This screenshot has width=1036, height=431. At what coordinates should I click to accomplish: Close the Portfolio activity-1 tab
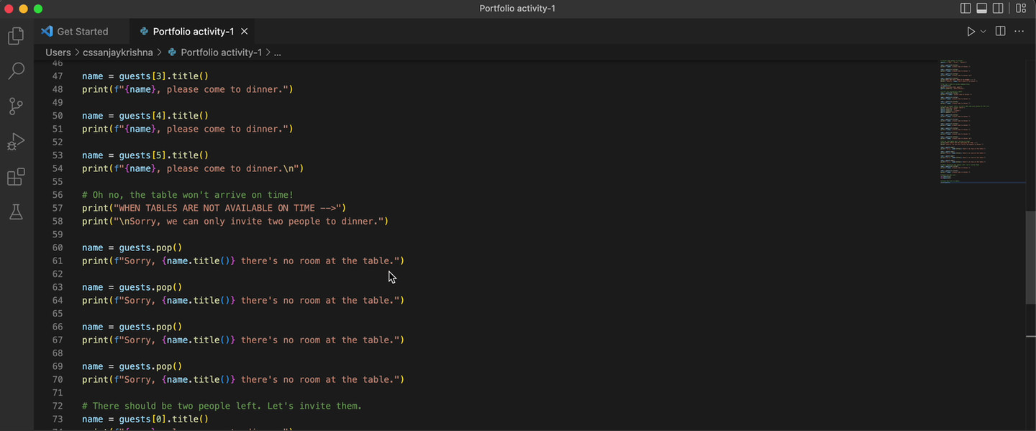click(x=244, y=31)
